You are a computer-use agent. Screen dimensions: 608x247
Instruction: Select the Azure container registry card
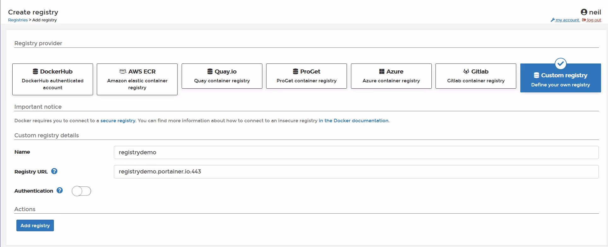391,76
